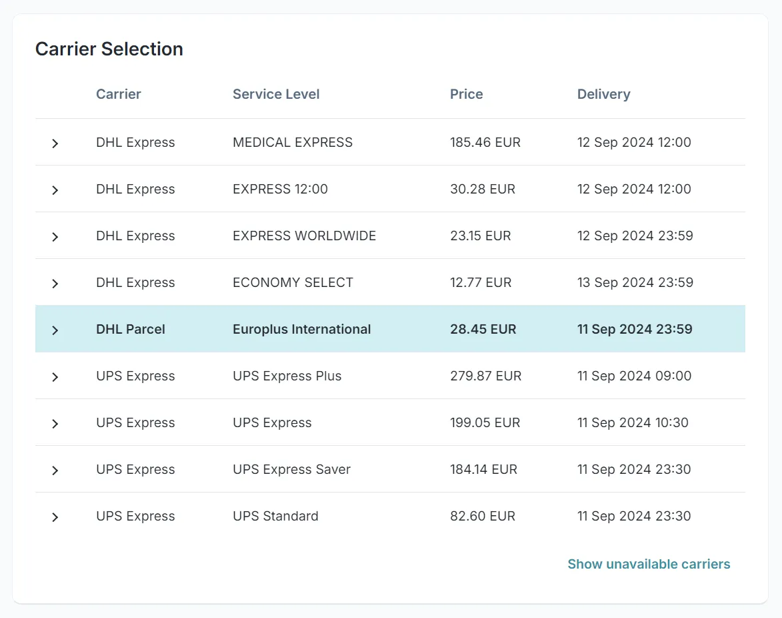Click the Service Level column header
The width and height of the screenshot is (782, 618).
[x=276, y=94]
